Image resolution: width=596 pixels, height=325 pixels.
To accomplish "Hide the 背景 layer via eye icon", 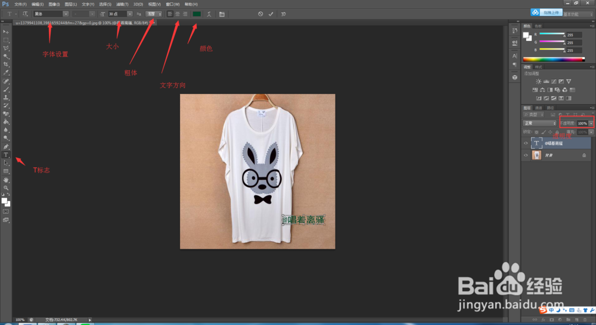I will 526,155.
